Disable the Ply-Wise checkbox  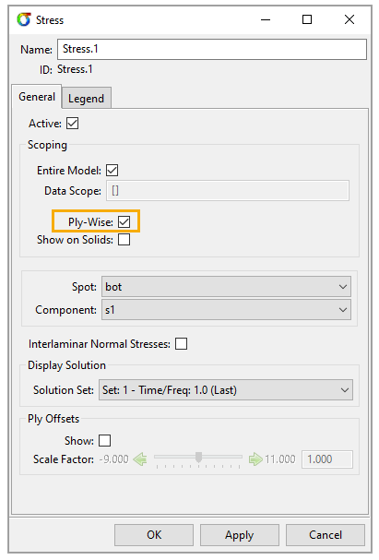coord(124,221)
